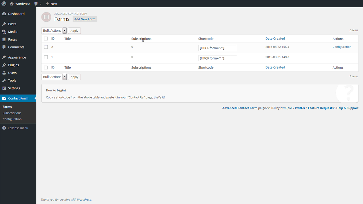
Task: Click the top Apply button
Action: (74, 31)
